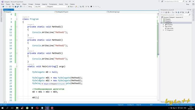Viewport: 195px width, 110px height.
Task: Click the Пуск start debugging button
Action: [71, 7]
